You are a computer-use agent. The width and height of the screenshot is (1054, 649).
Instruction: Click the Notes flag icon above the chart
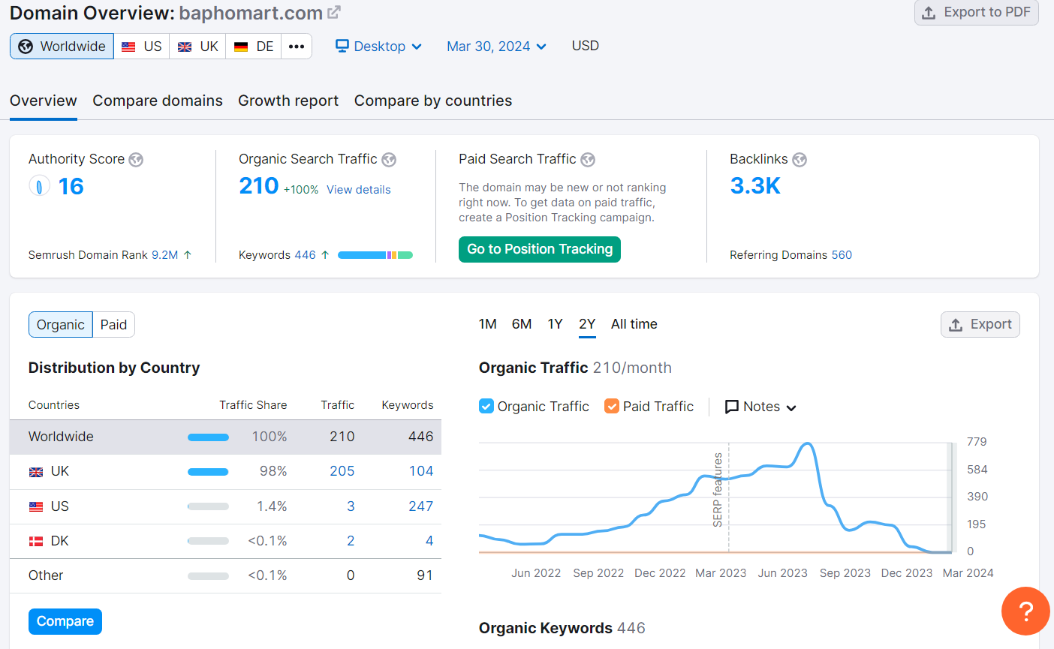(732, 406)
